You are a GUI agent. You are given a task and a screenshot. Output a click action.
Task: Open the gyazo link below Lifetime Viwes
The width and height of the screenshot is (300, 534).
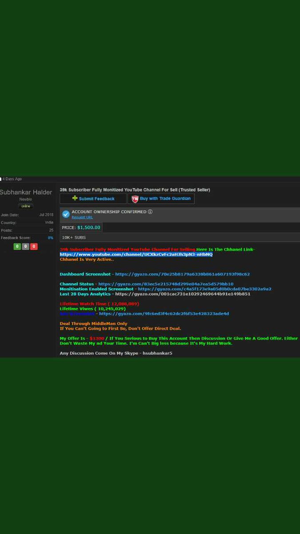[x=164, y=314]
